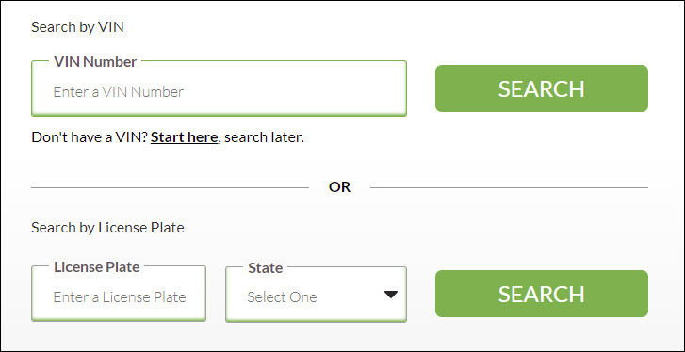Viewport: 685px width, 352px height.
Task: Click the SEARCH button beside State dropdown
Action: click(x=542, y=294)
